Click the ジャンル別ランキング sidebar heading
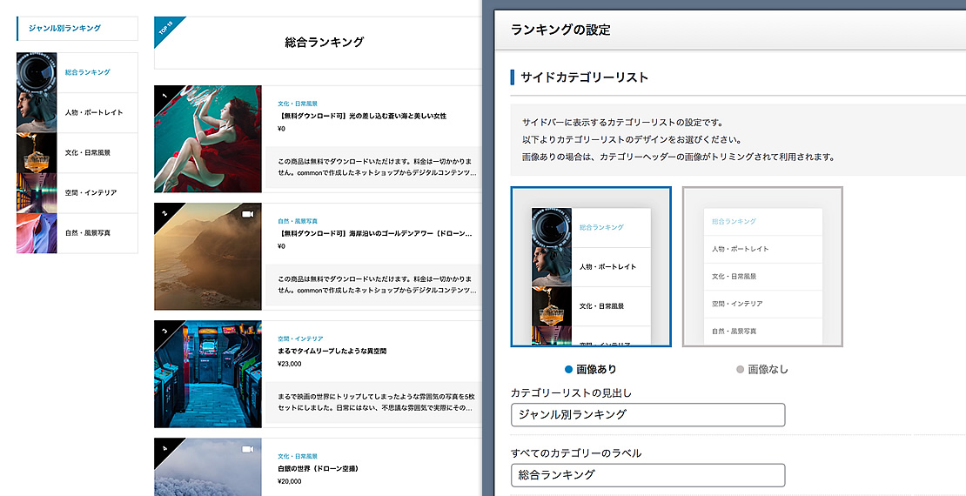This screenshot has height=496, width=966. [x=64, y=29]
